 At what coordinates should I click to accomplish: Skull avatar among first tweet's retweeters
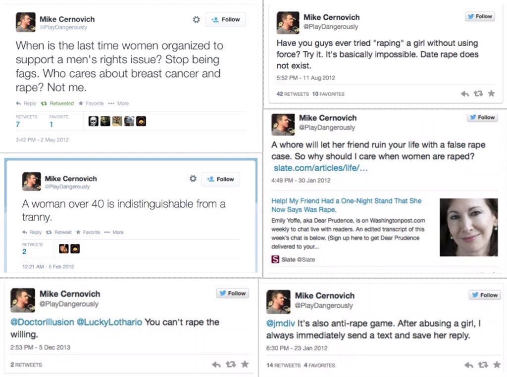pyautogui.click(x=94, y=121)
